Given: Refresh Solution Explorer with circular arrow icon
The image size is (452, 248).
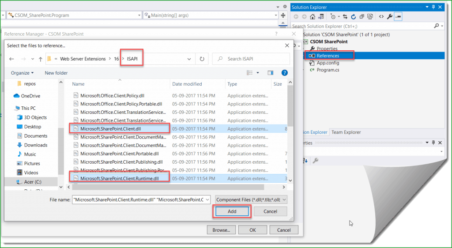Looking at the screenshot, I should (354, 17).
